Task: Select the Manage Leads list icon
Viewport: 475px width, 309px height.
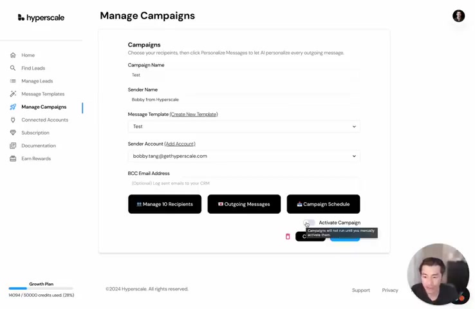Action: coord(13,81)
